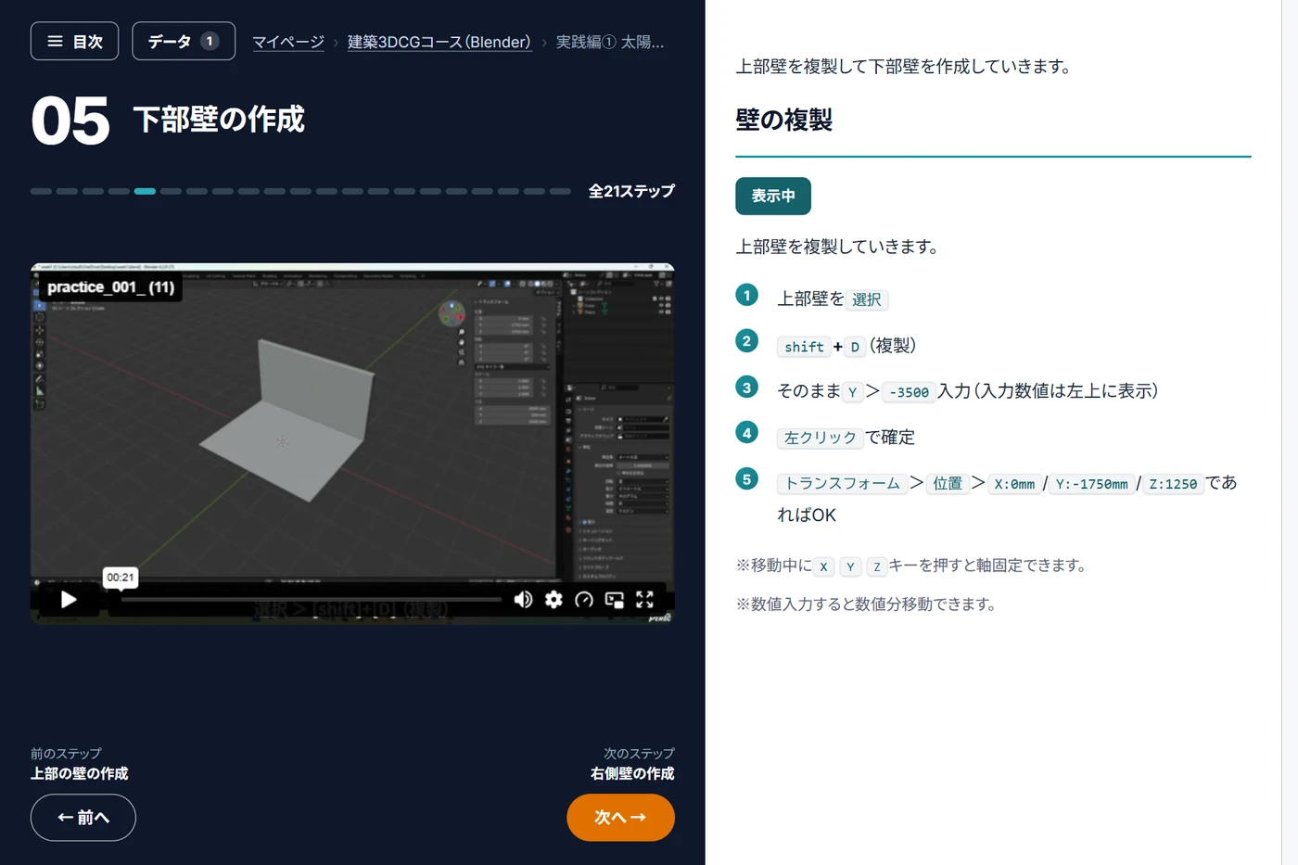Click the X:0mm value in step 5

pos(1014,484)
